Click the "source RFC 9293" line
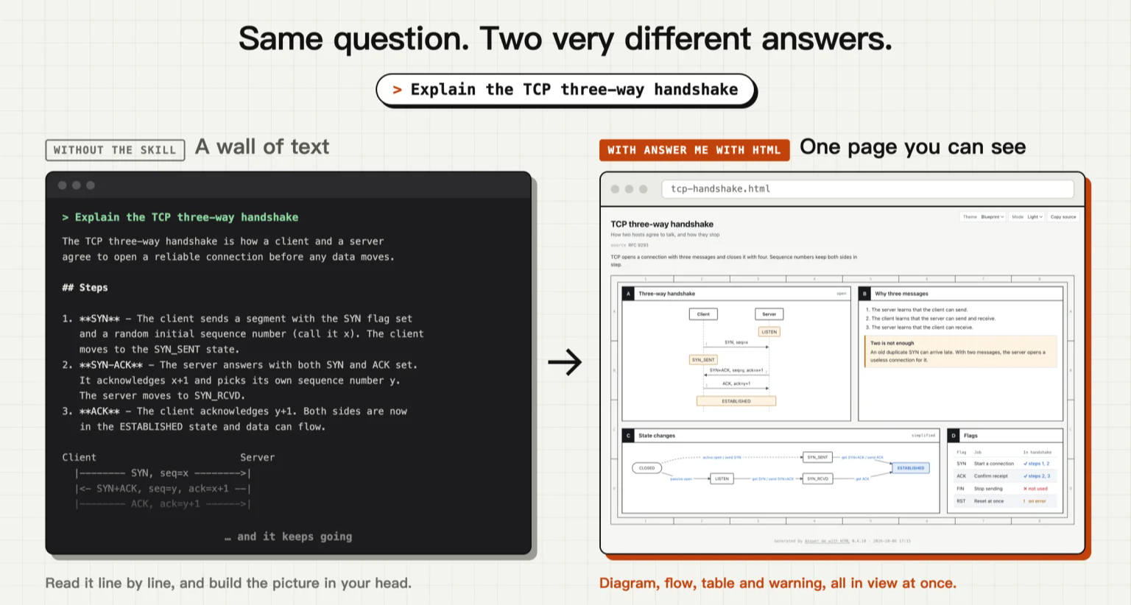 point(630,245)
